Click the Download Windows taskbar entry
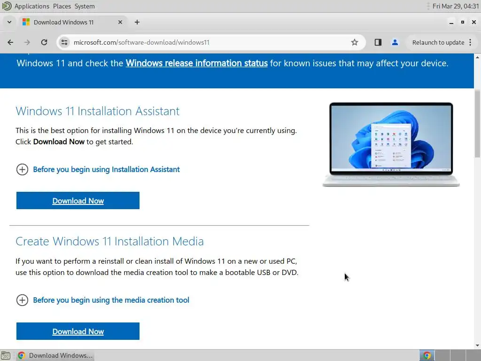 (x=55, y=355)
